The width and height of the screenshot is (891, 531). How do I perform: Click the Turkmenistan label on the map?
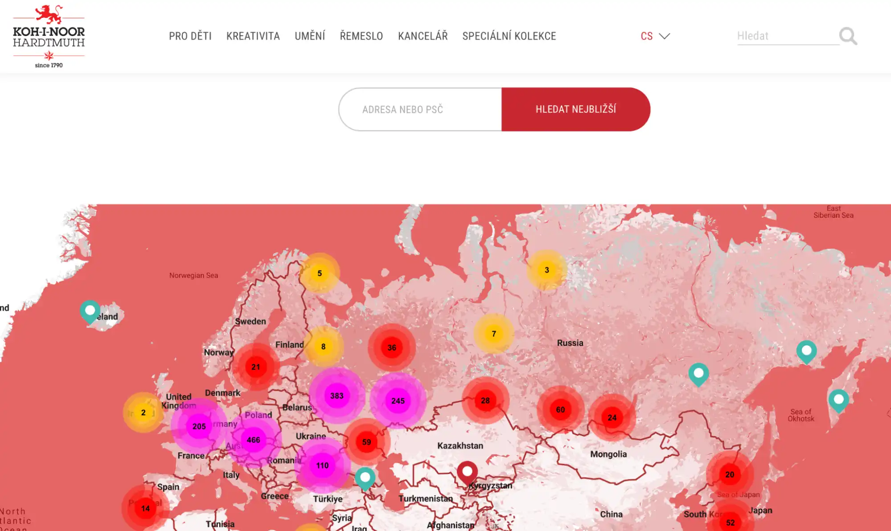click(425, 498)
